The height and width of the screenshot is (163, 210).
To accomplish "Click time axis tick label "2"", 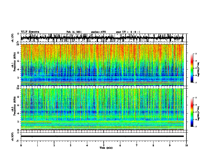I will (x=54, y=145).
